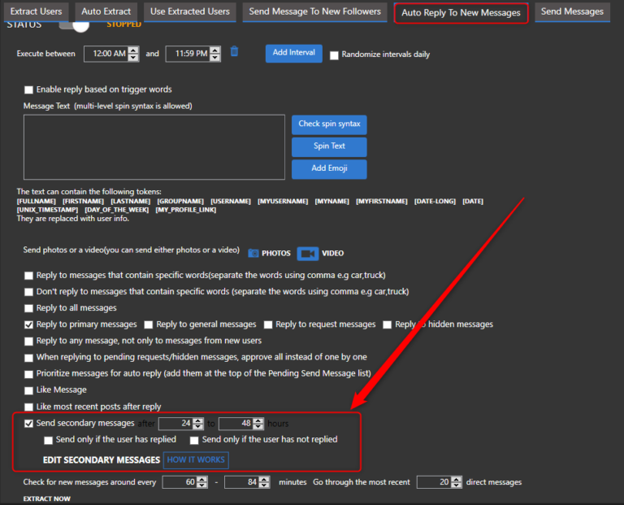The width and height of the screenshot is (624, 505).
Task: Click the 12:00 AM start time field
Action: tap(106, 54)
